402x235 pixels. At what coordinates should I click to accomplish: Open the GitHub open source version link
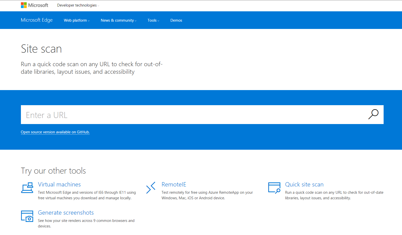[55, 132]
